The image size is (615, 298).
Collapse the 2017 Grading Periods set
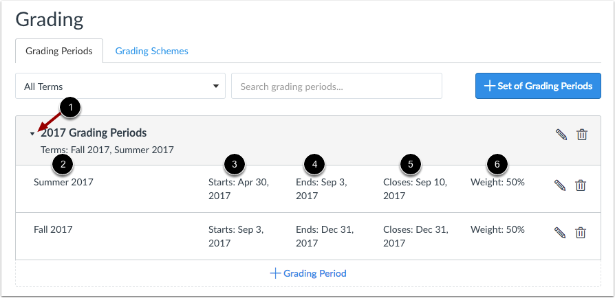(32, 134)
